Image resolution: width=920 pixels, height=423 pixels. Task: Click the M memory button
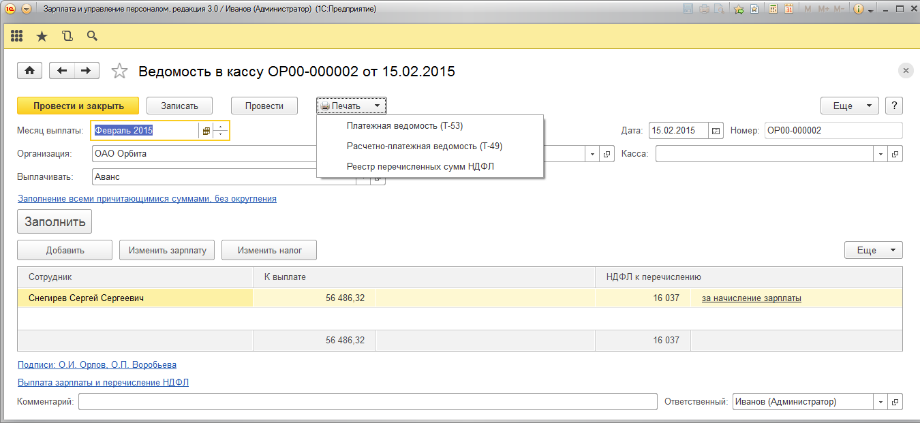click(808, 9)
